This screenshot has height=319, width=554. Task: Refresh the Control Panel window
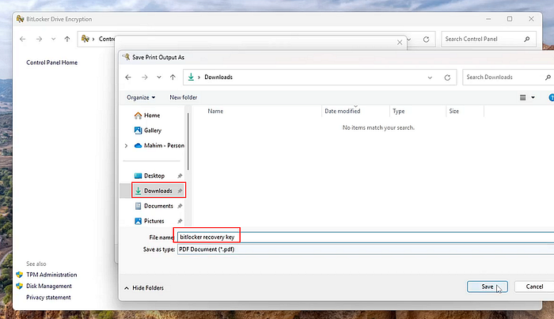426,40
